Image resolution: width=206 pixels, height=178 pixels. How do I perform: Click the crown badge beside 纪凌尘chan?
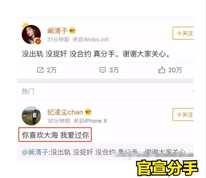88,112
